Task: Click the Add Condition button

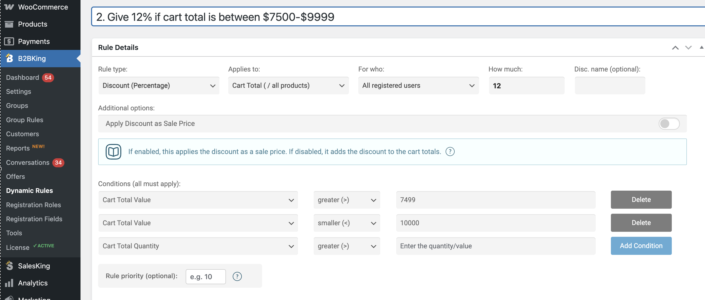Action: tap(641, 246)
